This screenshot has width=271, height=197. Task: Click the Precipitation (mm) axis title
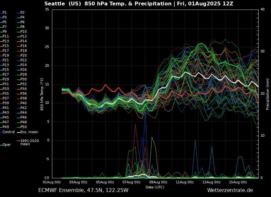[268, 94]
